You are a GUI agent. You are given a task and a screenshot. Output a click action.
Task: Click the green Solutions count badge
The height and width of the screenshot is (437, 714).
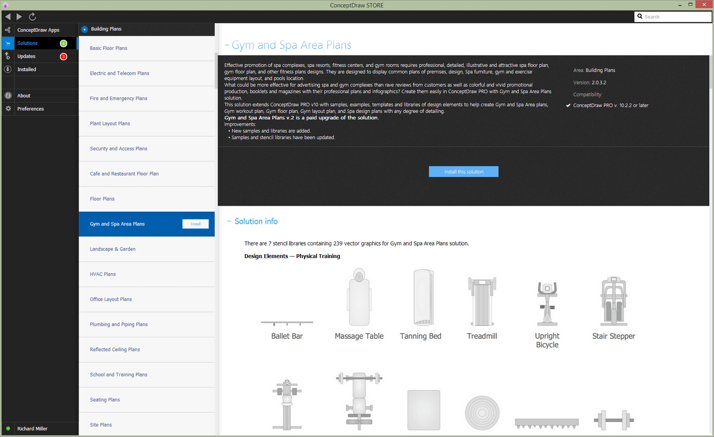coord(63,43)
